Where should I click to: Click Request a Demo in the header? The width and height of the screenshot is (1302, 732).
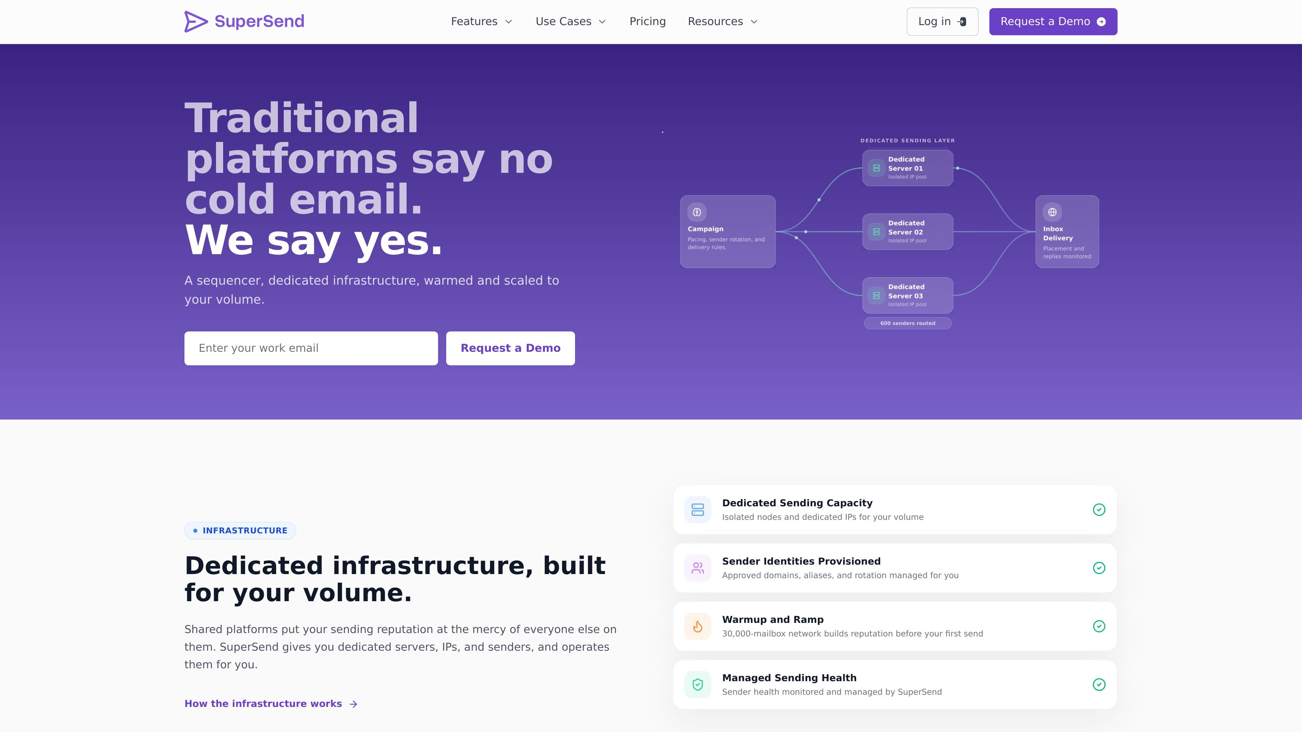click(1053, 22)
